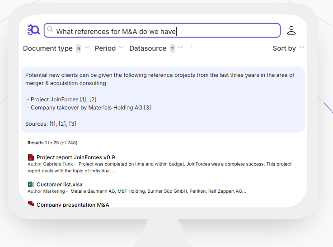Viewport: 333px width, 247px height.
Task: Click citation [2] after Project JoinForces
Action: [93, 99]
